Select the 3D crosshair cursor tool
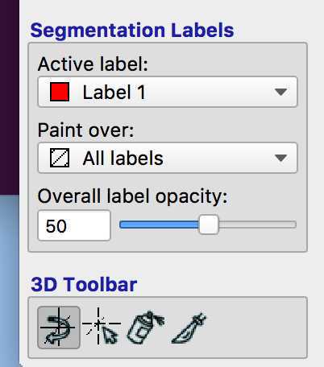Viewport: 324px width, 367px height. click(x=102, y=328)
